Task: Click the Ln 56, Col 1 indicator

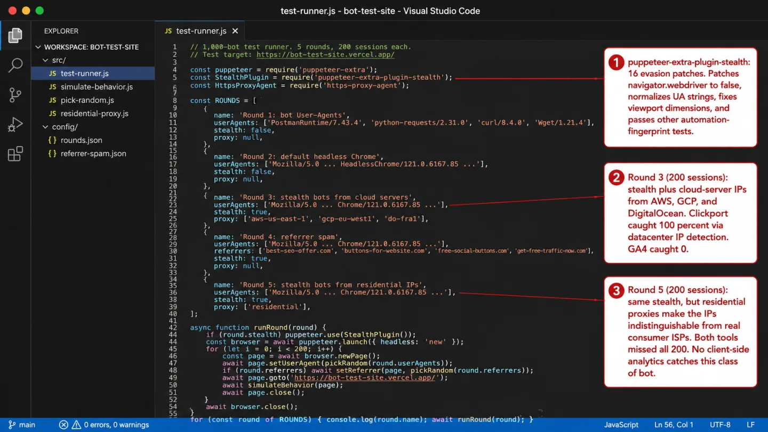Action: click(x=674, y=425)
